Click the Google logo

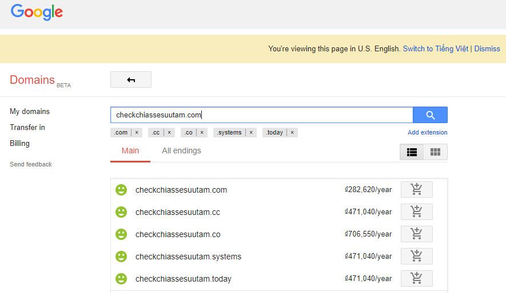coord(37,12)
